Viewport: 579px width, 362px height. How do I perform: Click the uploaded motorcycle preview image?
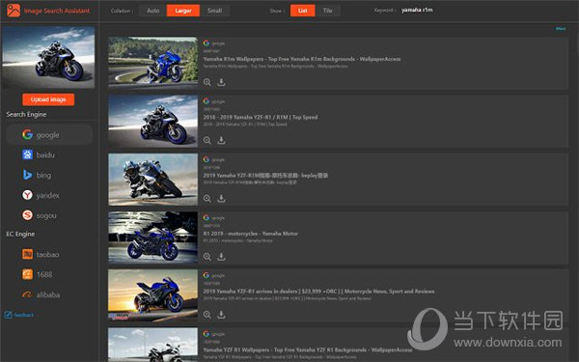click(48, 57)
